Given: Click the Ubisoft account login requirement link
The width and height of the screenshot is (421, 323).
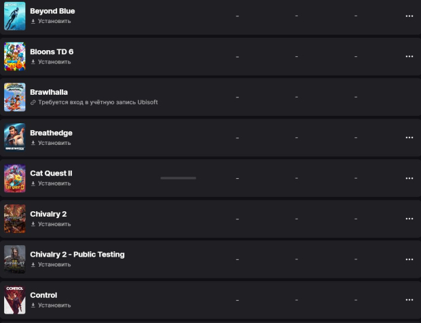Looking at the screenshot, I should (x=98, y=102).
